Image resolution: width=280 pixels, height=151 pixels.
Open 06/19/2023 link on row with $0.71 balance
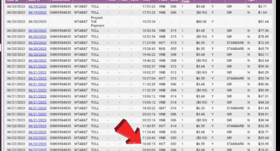37,6
